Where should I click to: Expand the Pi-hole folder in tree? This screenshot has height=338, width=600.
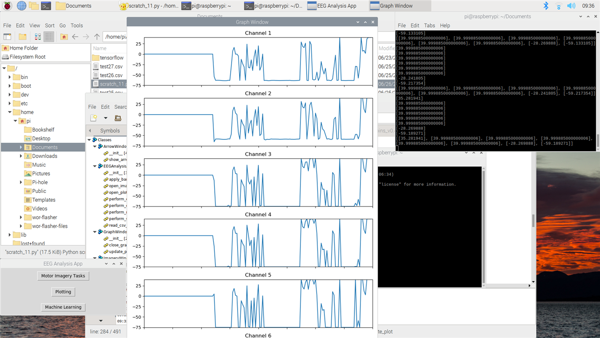pos(21,182)
